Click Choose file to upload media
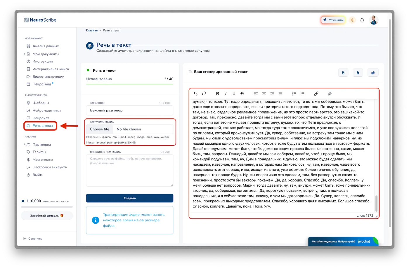Viewport: 409px width, 268px height. 100,129
